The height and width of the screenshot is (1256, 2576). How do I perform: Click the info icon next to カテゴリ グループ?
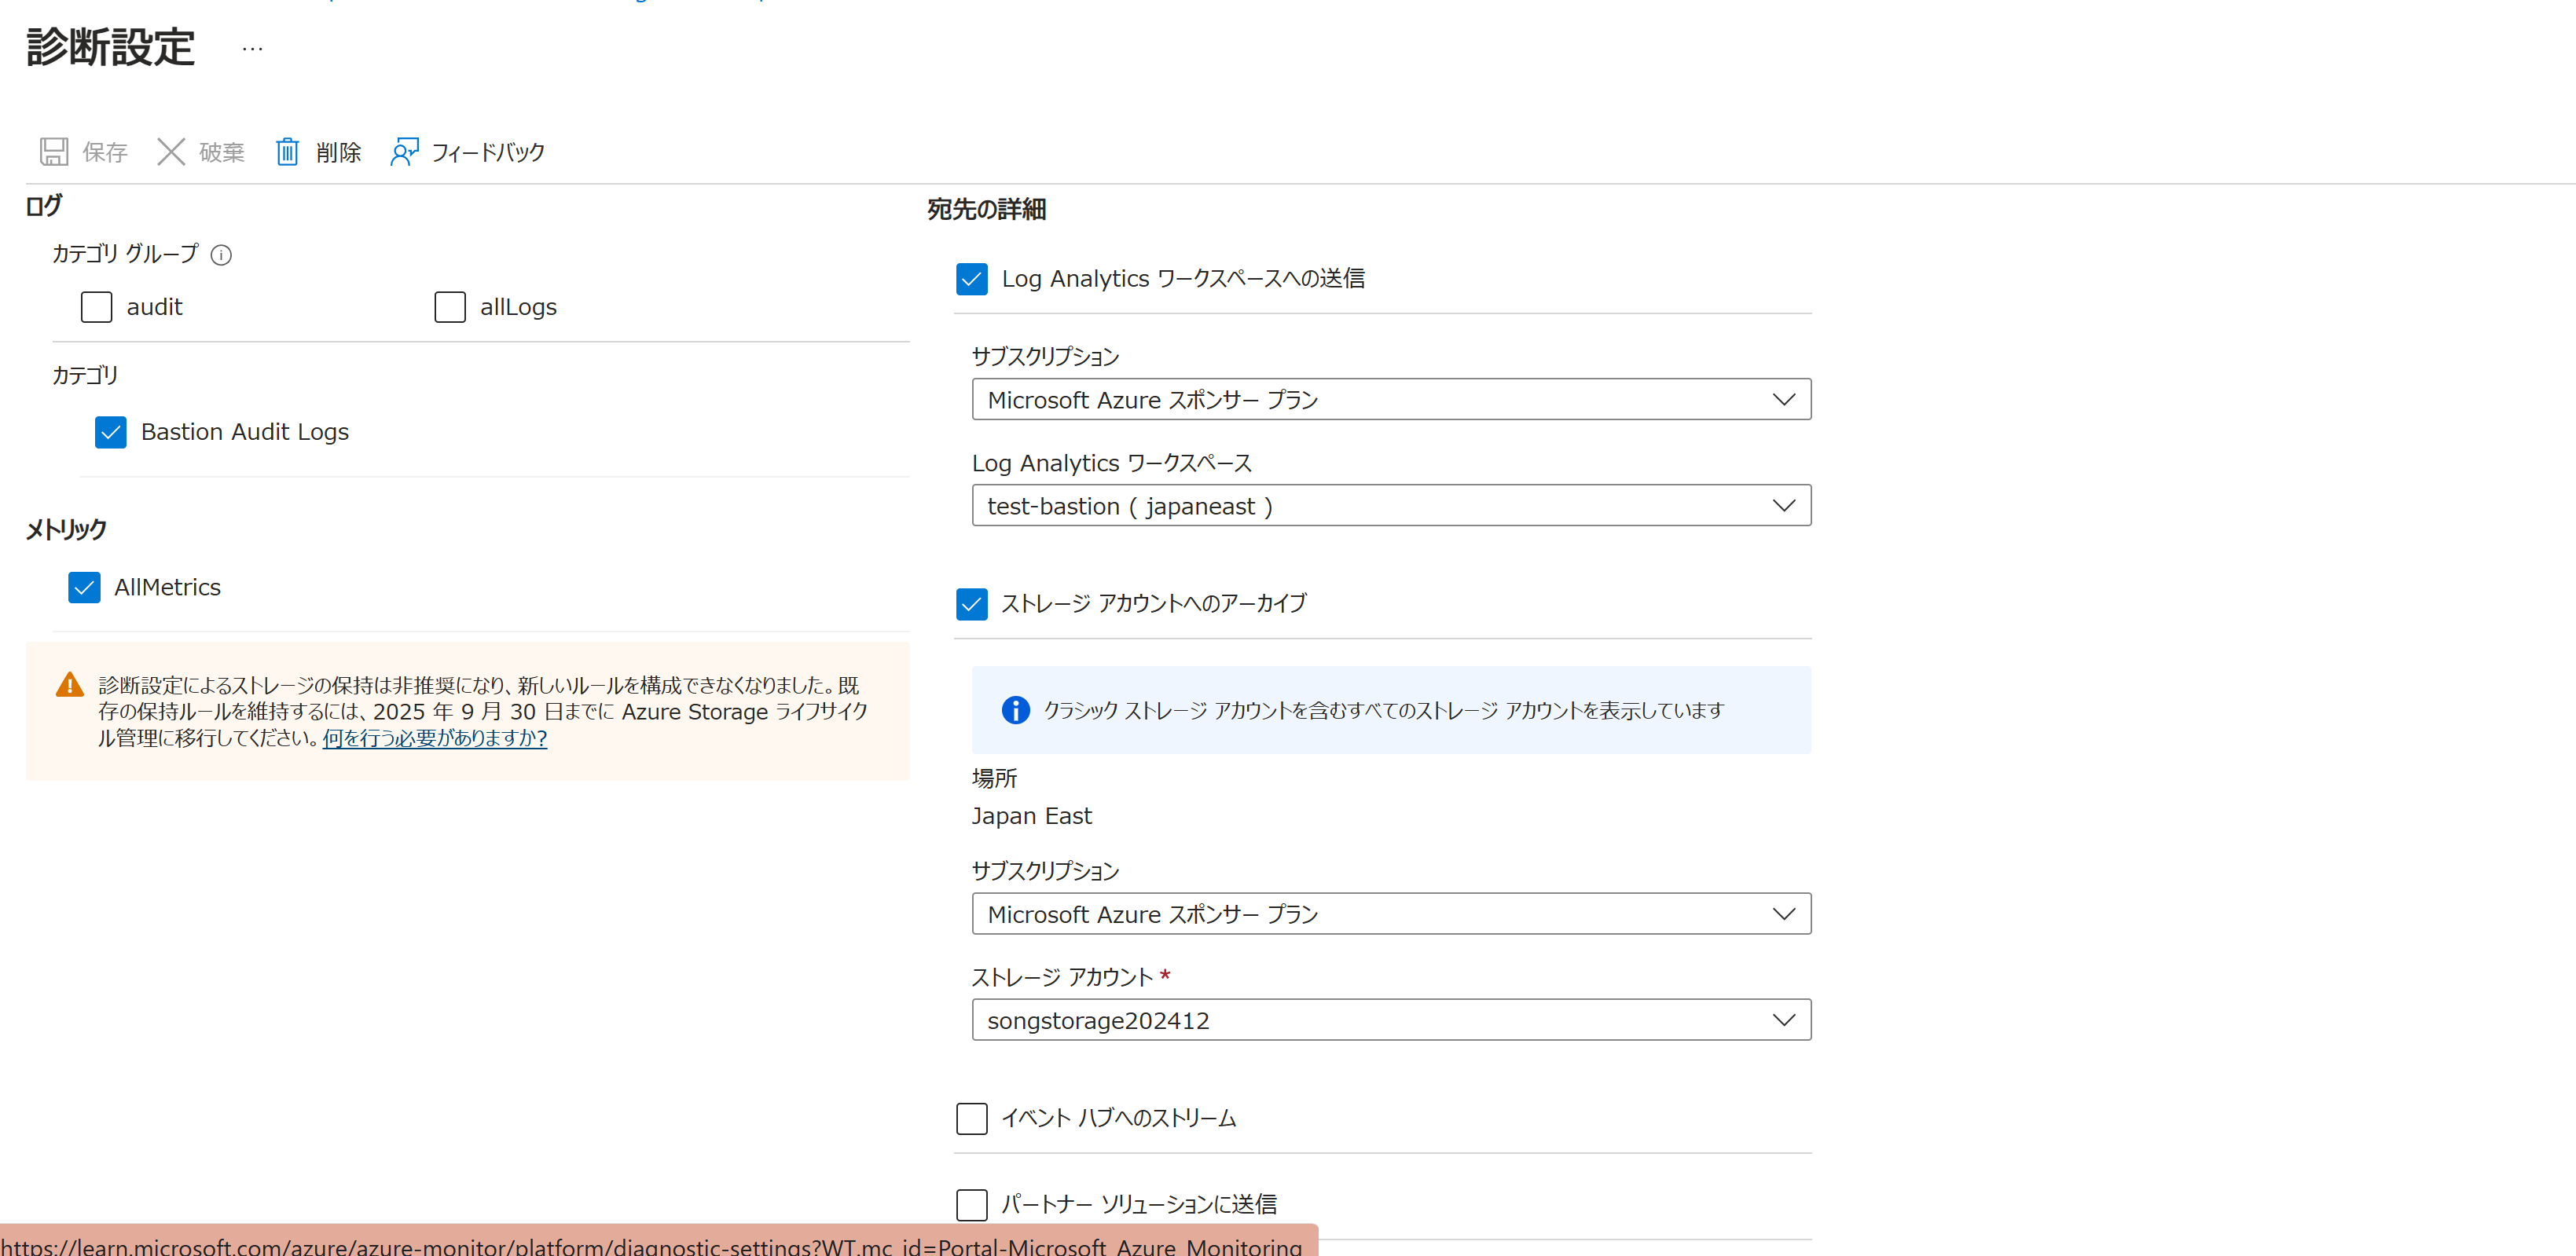click(221, 254)
